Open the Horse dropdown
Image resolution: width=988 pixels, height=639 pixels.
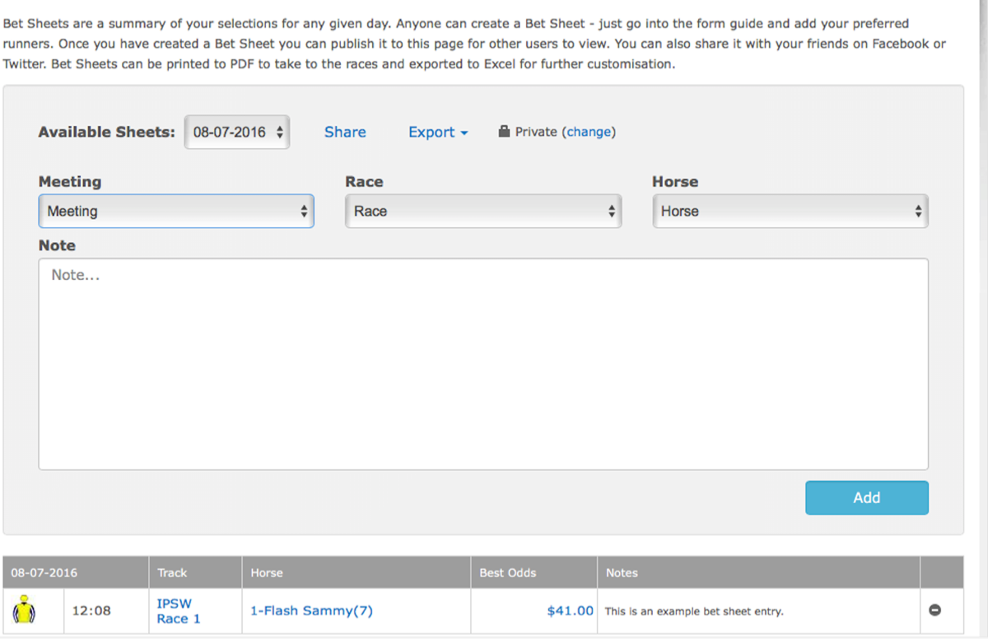(x=790, y=212)
